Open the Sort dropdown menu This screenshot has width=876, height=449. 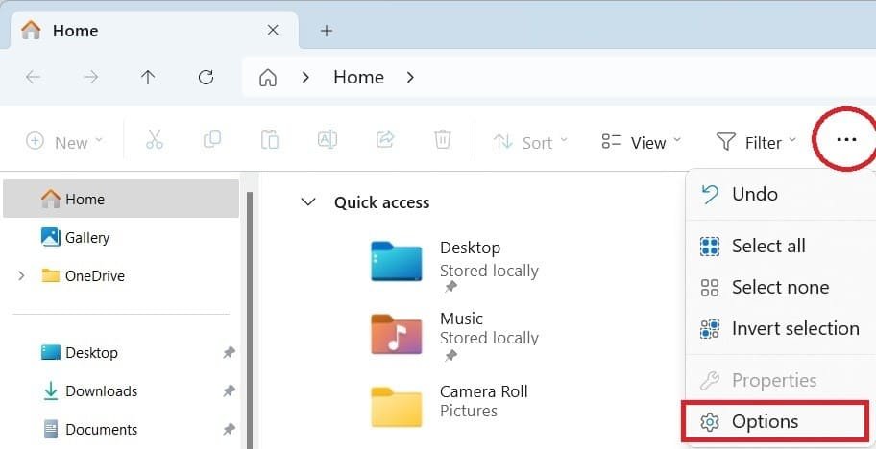click(x=530, y=142)
